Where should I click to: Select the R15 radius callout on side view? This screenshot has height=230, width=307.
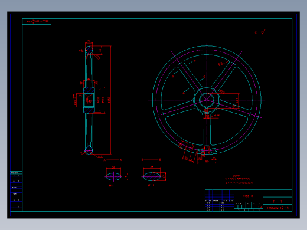click(100, 157)
